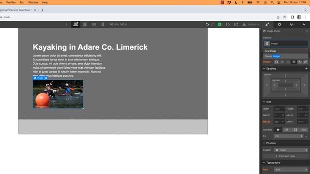310x174 pixels.
Task: Click the Min H input field
Action: [302, 115]
